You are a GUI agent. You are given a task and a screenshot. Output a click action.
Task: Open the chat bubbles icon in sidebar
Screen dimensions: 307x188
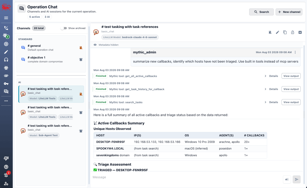pos(6,92)
